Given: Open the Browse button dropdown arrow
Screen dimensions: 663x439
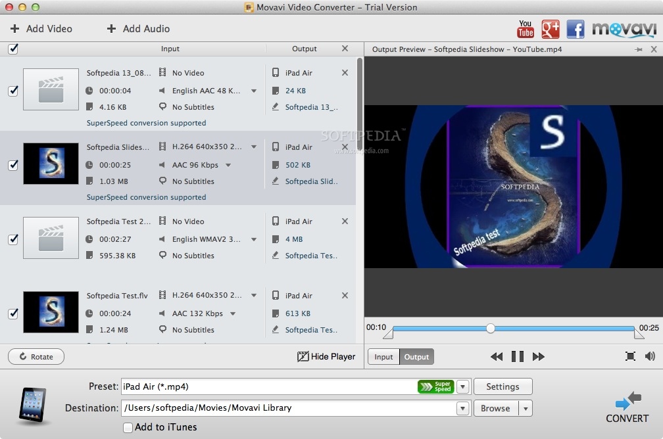Looking at the screenshot, I should tap(526, 409).
